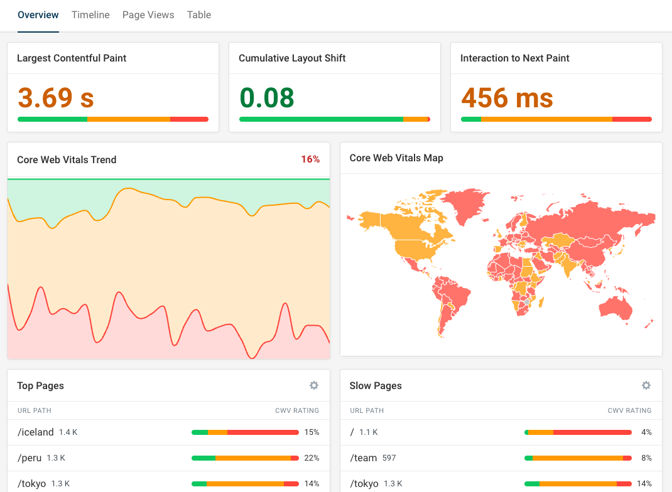The image size is (672, 492).
Task: Click the 597 view count for /team
Action: 389,457
